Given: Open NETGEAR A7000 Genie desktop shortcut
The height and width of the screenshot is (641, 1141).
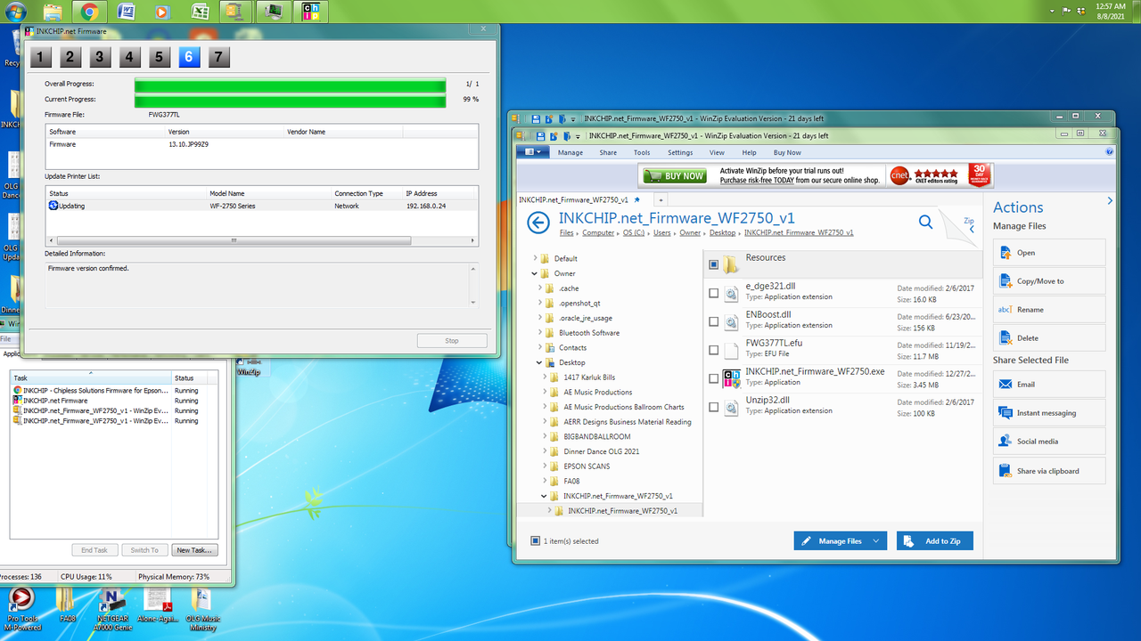Looking at the screenshot, I should click(x=111, y=609).
